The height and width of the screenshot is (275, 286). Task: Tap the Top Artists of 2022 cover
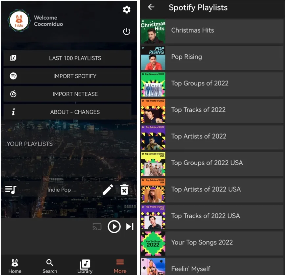click(153, 137)
